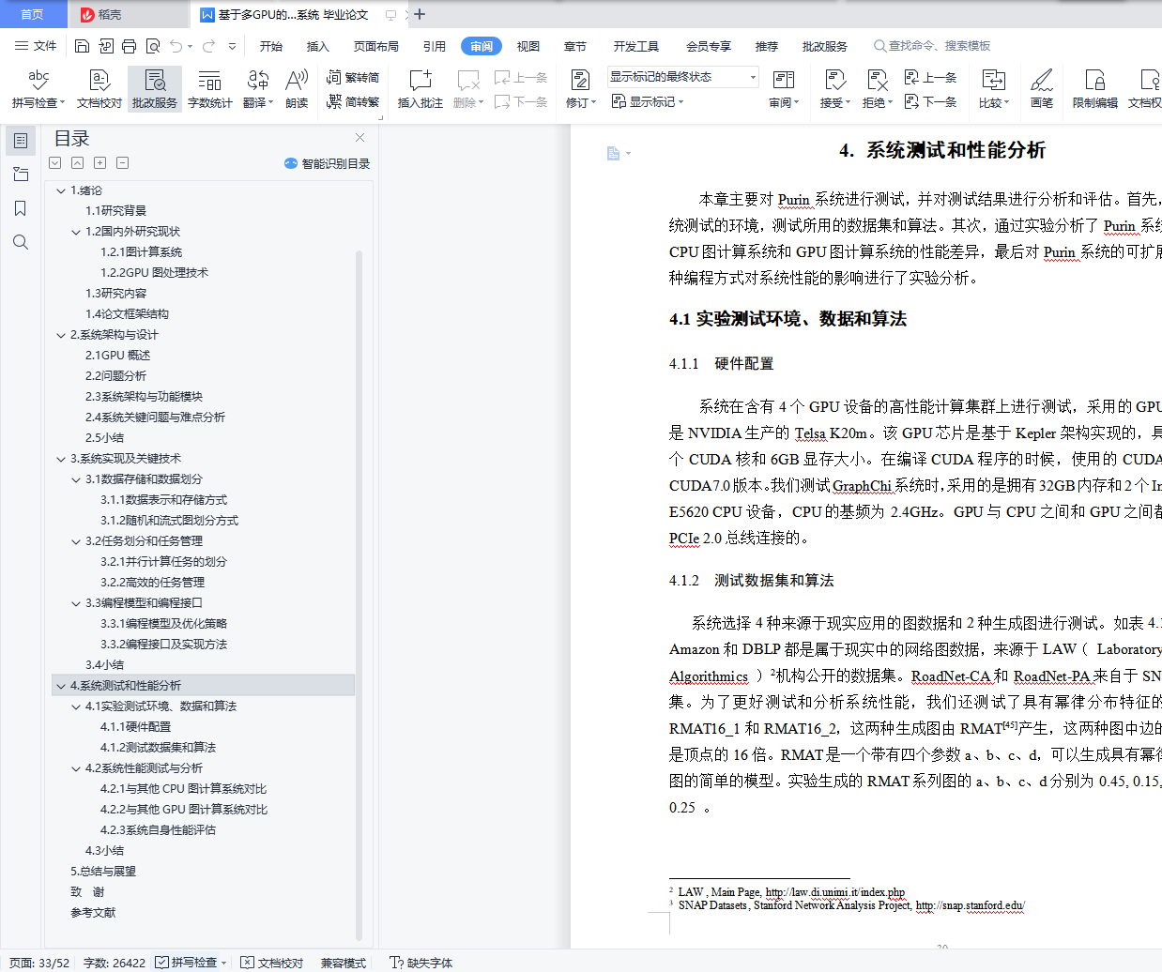Open 显示标记的最终状态 dropdown
Image resolution: width=1162 pixels, height=972 pixels.
(682, 77)
